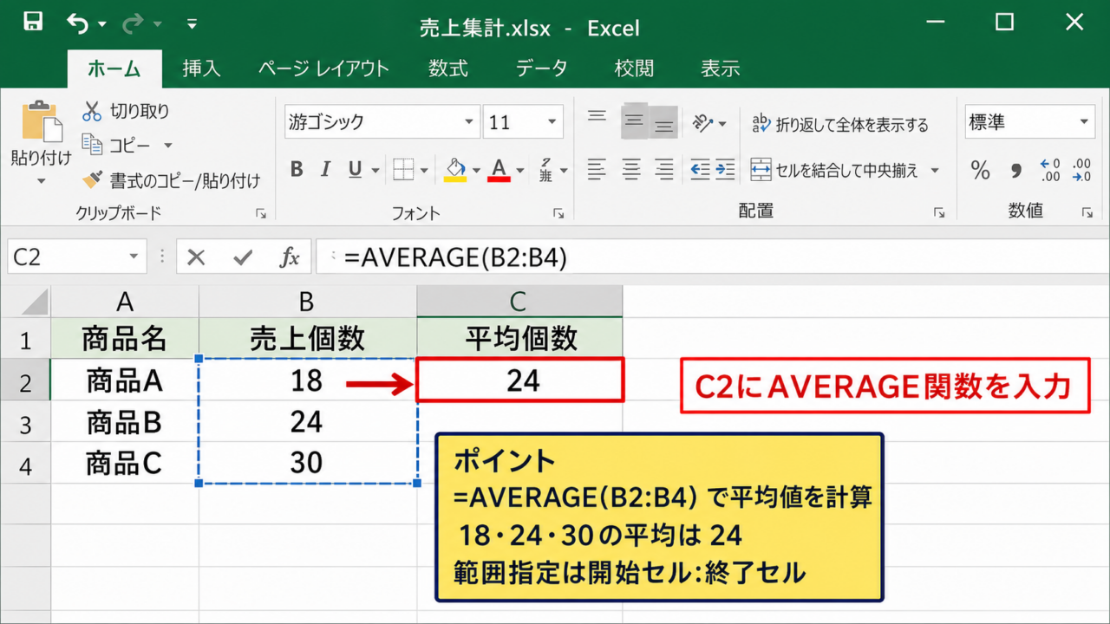Toggle Bold formatting
The width and height of the screenshot is (1110, 624).
[297, 170]
